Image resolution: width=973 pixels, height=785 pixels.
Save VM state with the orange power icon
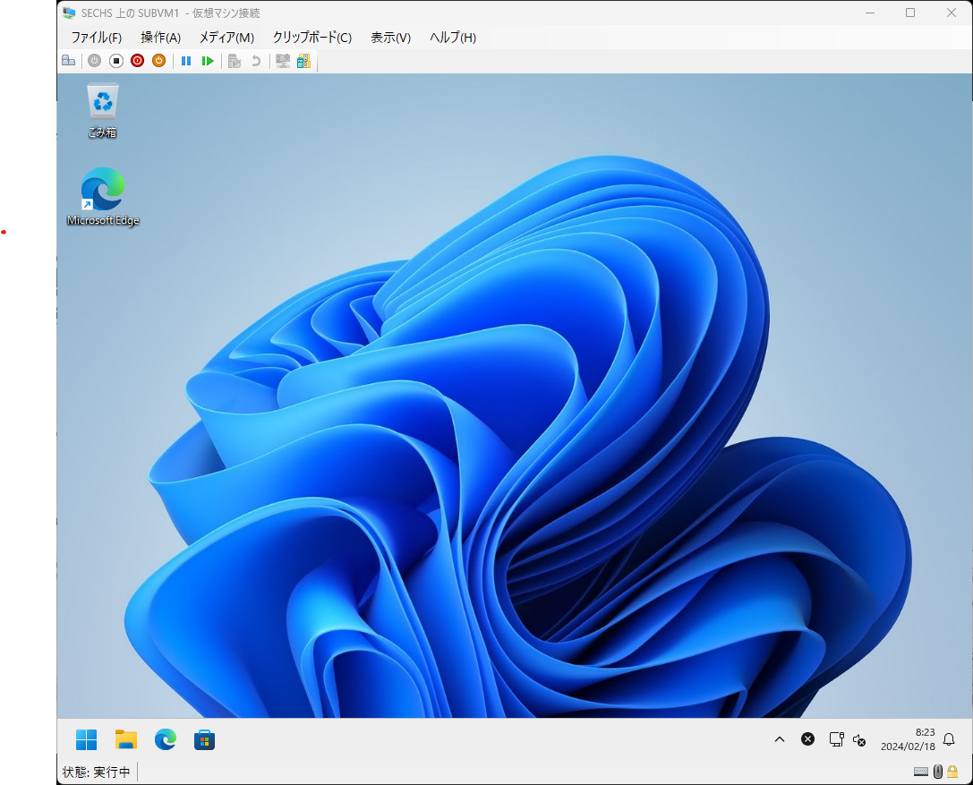158,61
